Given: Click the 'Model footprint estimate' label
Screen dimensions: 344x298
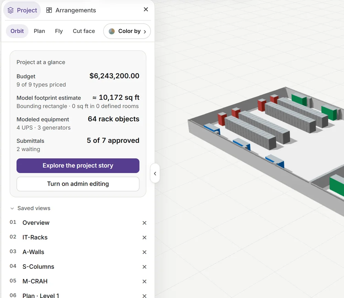Looking at the screenshot, I should (49, 98).
